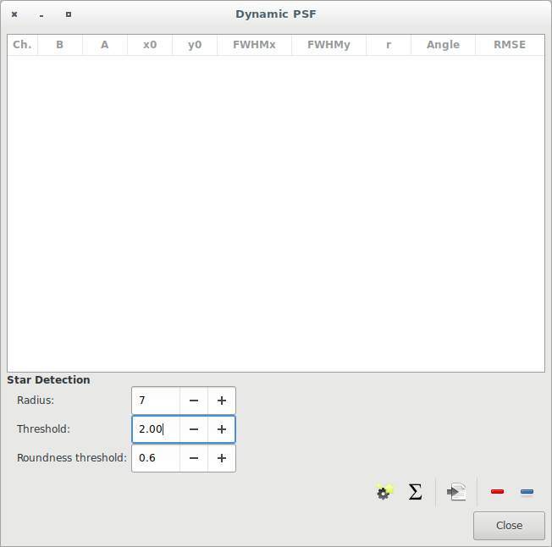Increase the Threshold value
Screen dimensions: 552x547
click(x=222, y=429)
